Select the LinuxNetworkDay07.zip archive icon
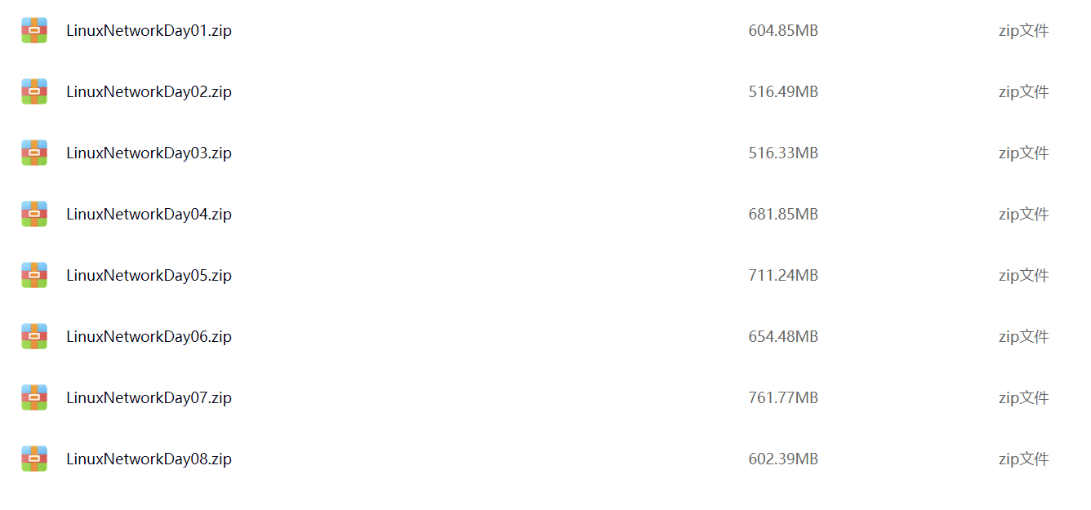Viewport: 1091px width, 510px height. (34, 398)
